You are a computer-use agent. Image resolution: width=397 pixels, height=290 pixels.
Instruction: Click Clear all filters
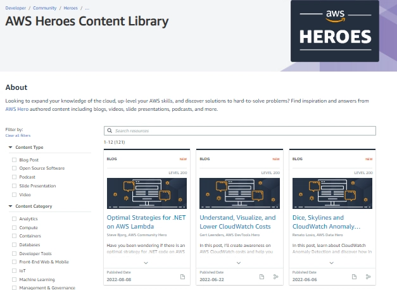pos(18,136)
